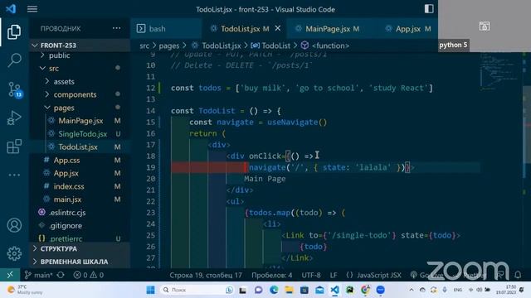Screen dimensions: 531x298
Task: Open MainPage.jsx in the file tree
Action: [80, 121]
